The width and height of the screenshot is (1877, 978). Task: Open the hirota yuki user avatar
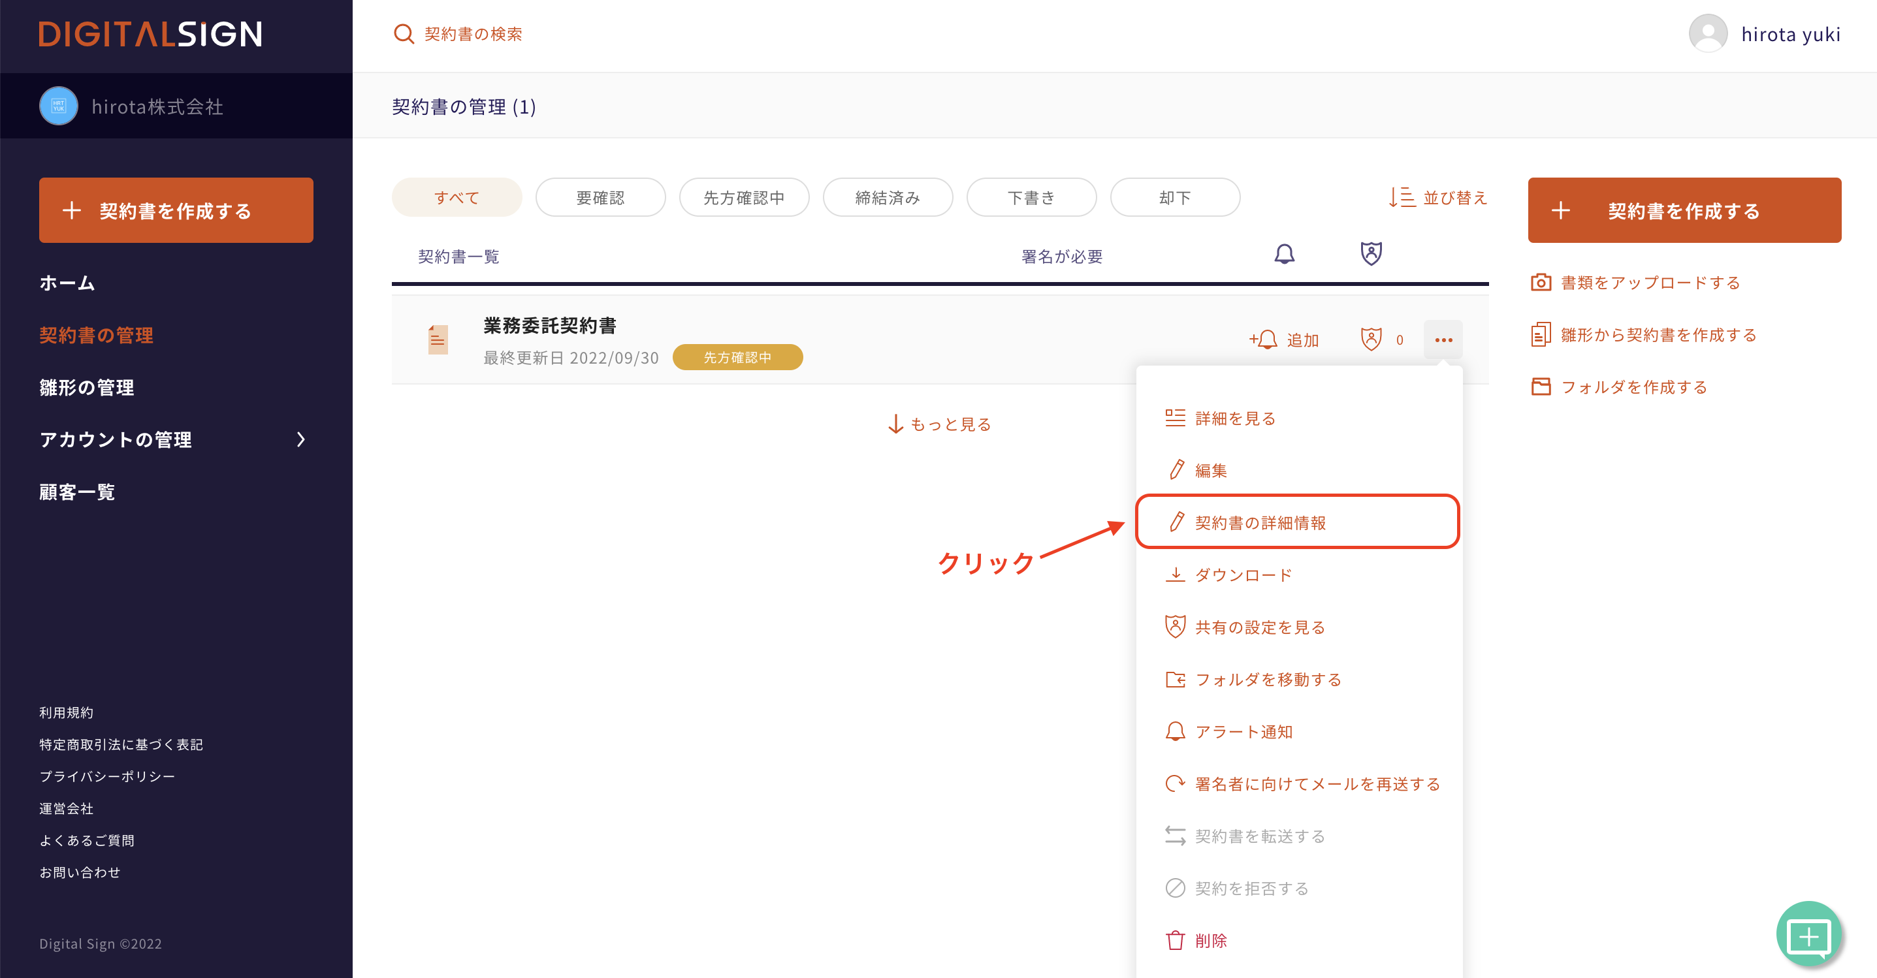[1708, 33]
